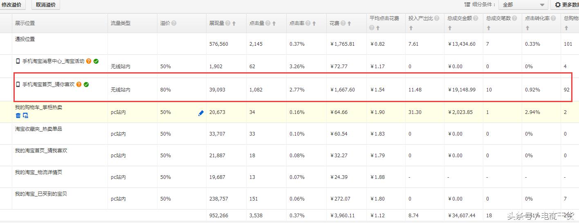This screenshot has height=223, width=579.
Task: Click total 展现量 value 952,266
Action: 219,215
